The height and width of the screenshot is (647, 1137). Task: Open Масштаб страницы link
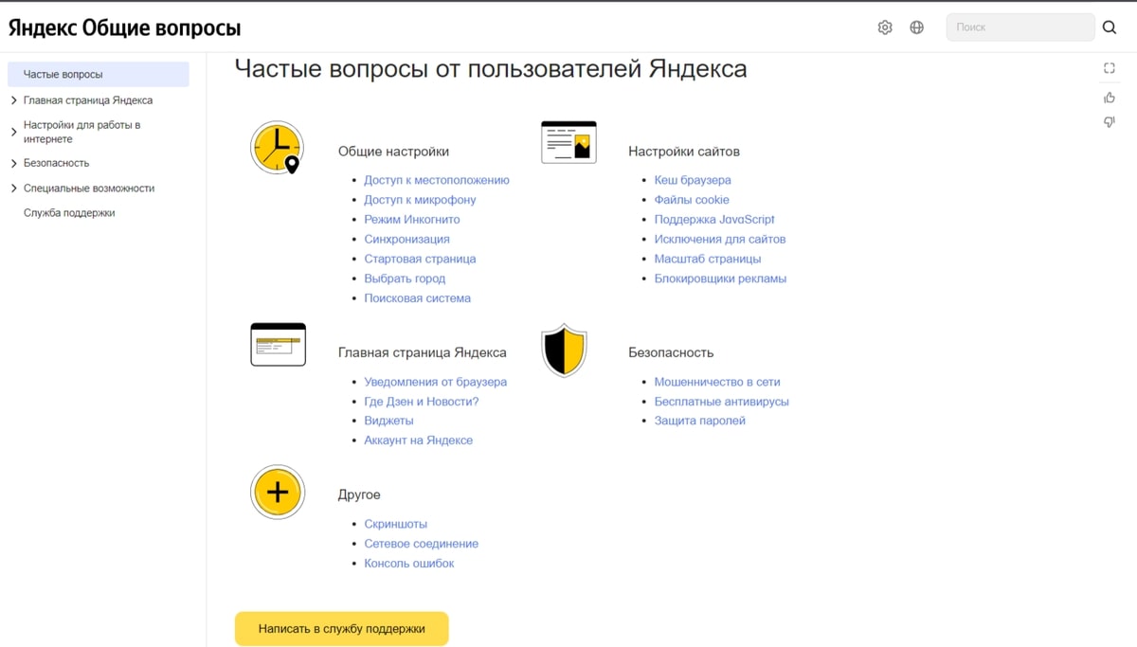coord(708,259)
